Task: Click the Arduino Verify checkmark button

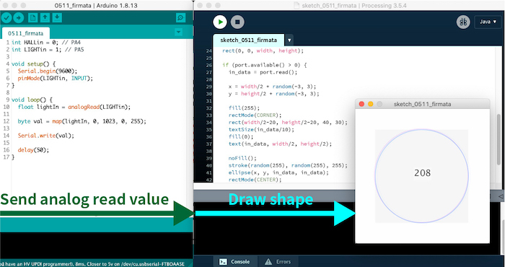Action: (6, 17)
